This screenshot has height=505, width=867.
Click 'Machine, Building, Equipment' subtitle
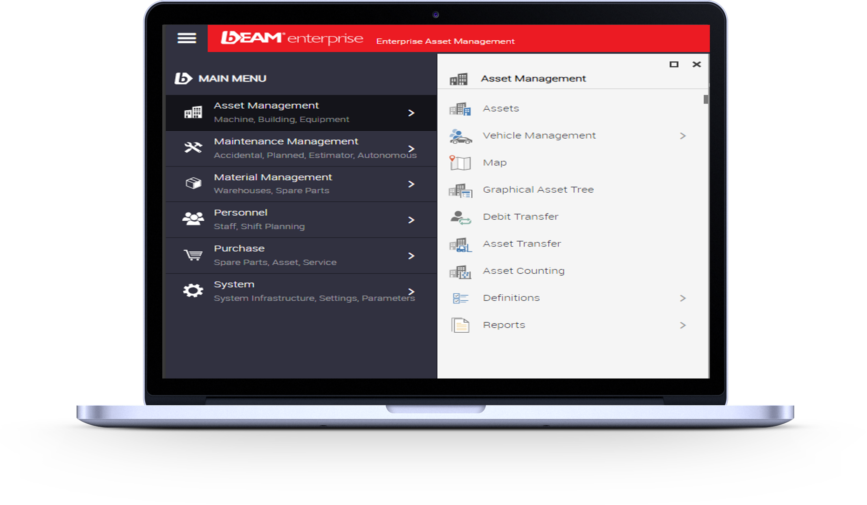pos(281,120)
